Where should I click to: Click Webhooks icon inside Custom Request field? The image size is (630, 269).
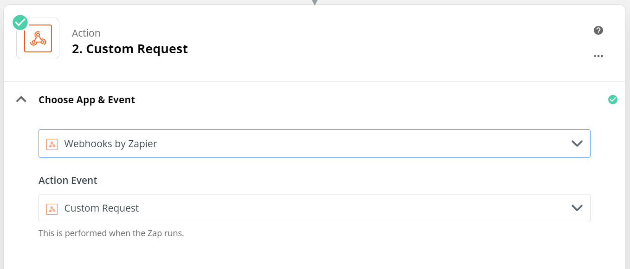[x=52, y=209]
